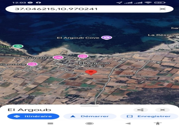Tap the location arrow status icon
This screenshot has width=179, height=127.
point(119,2)
